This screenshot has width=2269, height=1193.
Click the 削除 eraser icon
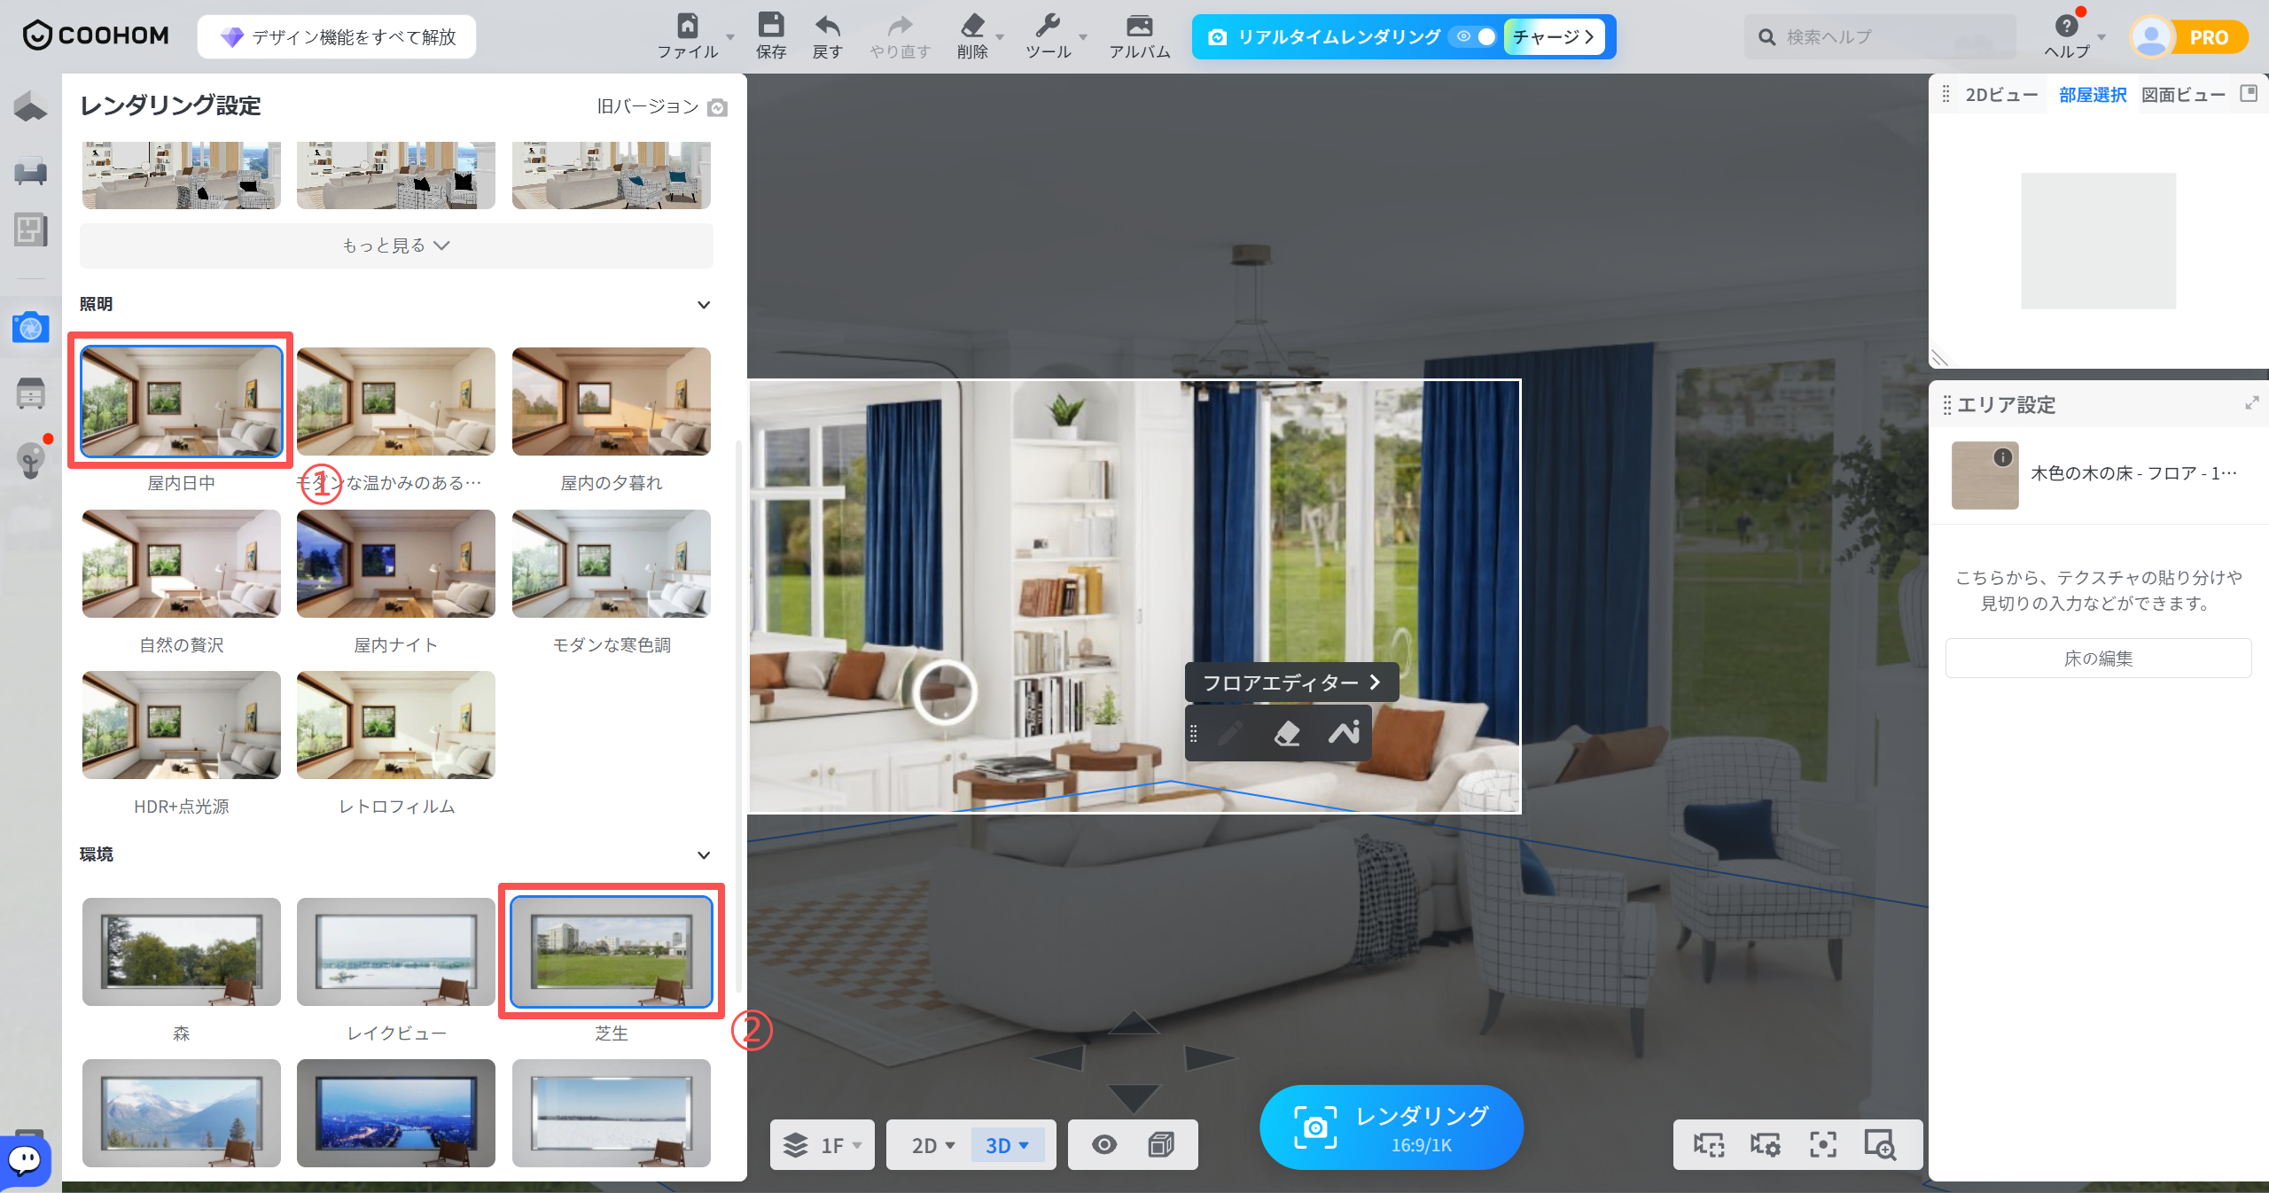tap(972, 26)
